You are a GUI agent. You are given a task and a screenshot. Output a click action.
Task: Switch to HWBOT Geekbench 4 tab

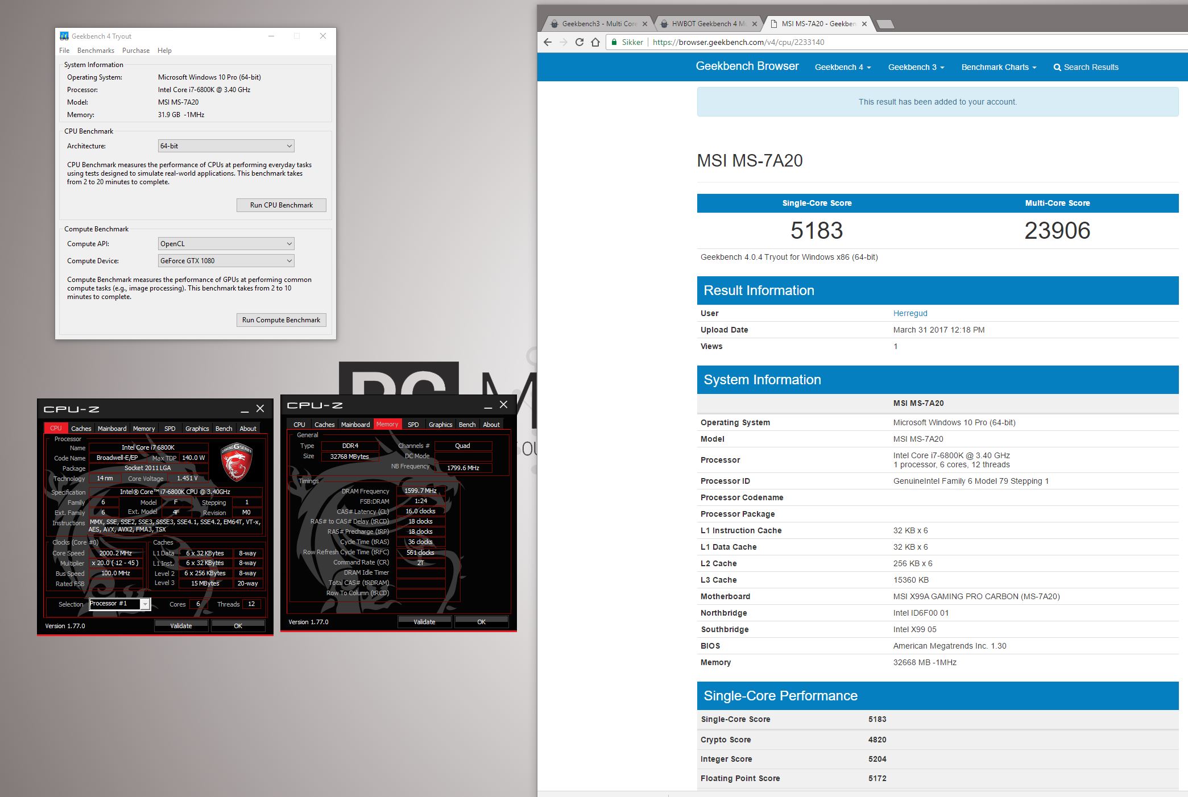[708, 24]
